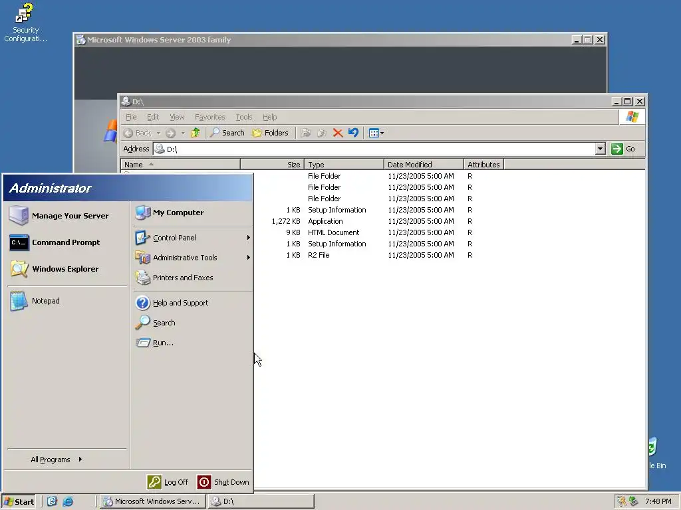Open the Edit menu in Explorer
The width and height of the screenshot is (681, 510).
(x=153, y=117)
